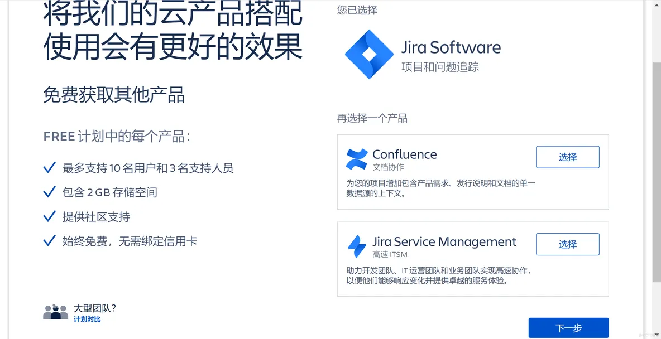Click the FREE 计划中的每个产品 text
The image size is (661, 339).
[117, 137]
